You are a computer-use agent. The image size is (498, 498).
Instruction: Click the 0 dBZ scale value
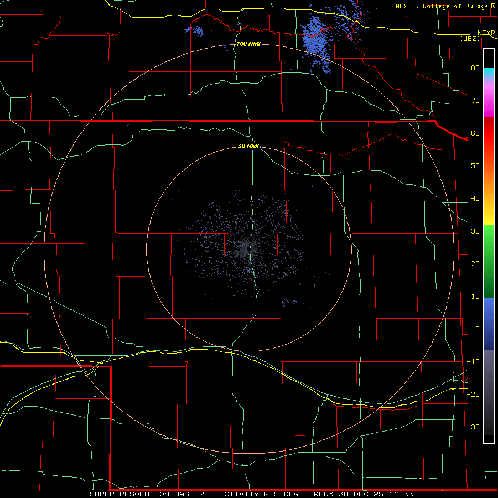(x=478, y=329)
